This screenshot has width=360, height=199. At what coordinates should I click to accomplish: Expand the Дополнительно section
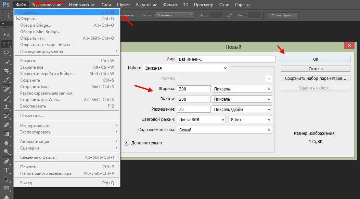click(127, 143)
